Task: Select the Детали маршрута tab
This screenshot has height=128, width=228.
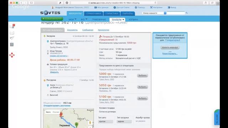Action: coord(52,30)
